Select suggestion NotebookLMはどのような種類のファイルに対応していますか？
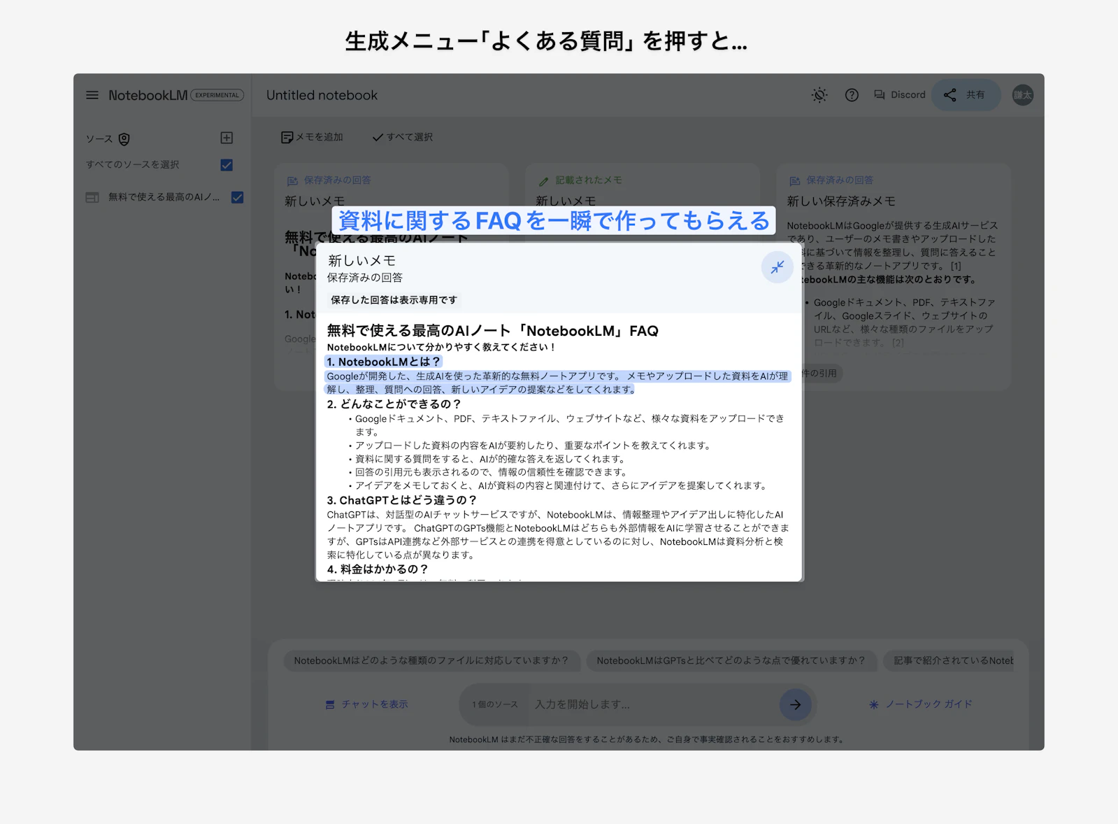The width and height of the screenshot is (1118, 824). click(x=431, y=660)
